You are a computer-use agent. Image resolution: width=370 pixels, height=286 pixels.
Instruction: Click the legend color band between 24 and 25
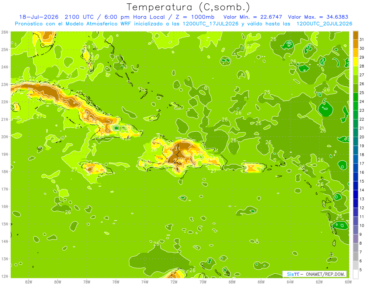[356, 97]
